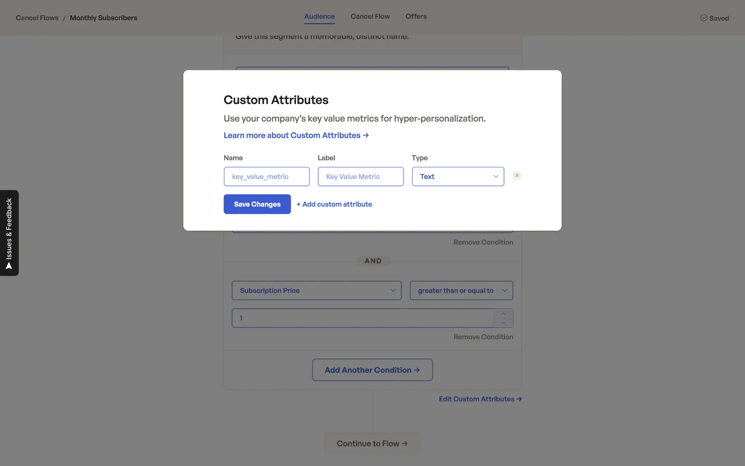The height and width of the screenshot is (466, 745).
Task: Increment the subscription price value stepper
Action: click(503, 313)
